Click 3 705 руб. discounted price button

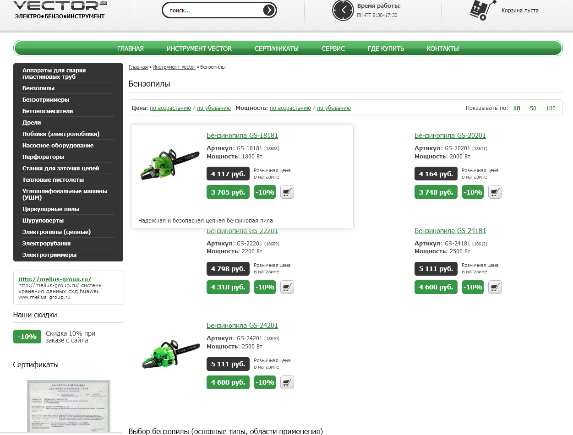228,192
